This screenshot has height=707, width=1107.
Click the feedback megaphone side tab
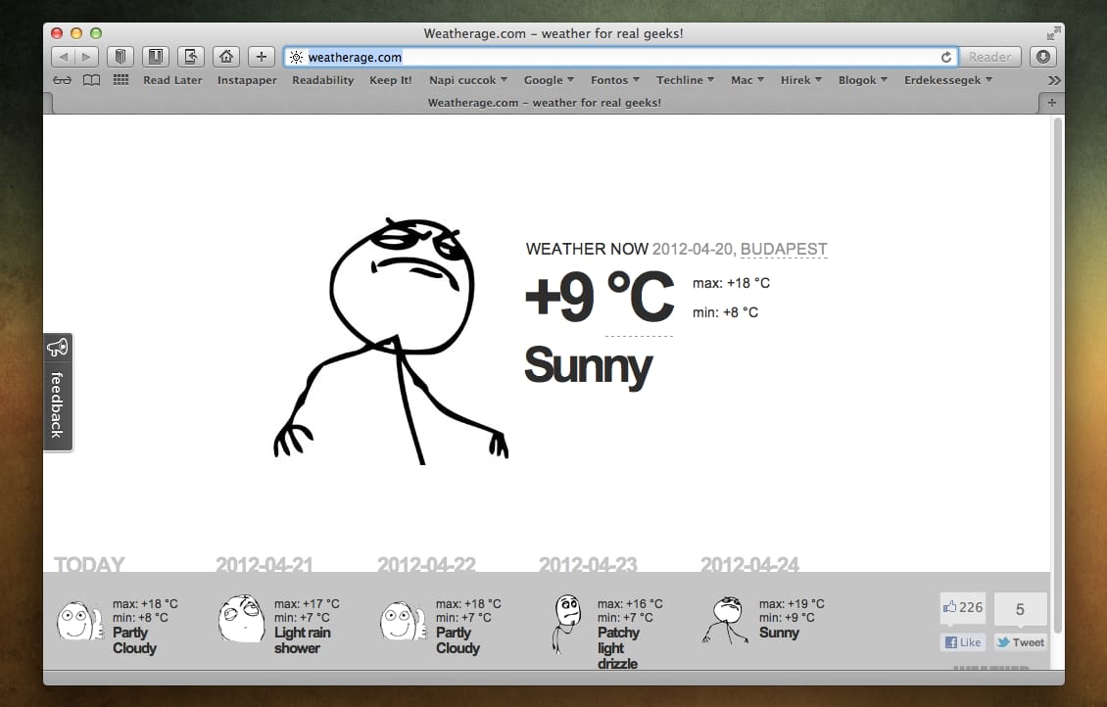(x=58, y=392)
